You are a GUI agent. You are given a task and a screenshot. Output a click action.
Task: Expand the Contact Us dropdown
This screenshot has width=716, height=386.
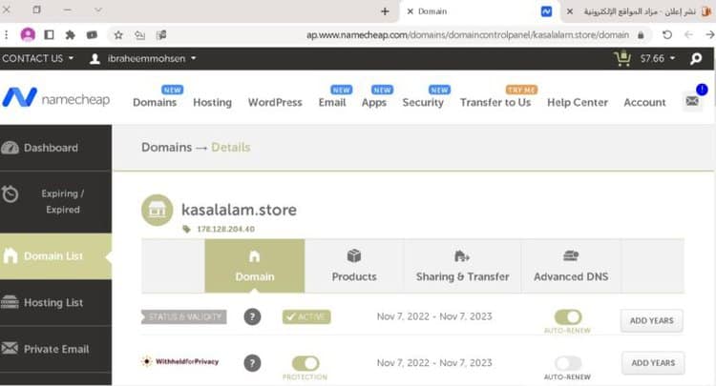(x=37, y=58)
